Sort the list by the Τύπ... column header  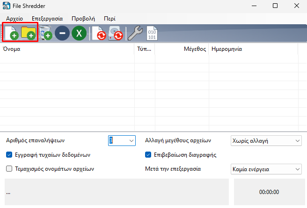pos(145,49)
